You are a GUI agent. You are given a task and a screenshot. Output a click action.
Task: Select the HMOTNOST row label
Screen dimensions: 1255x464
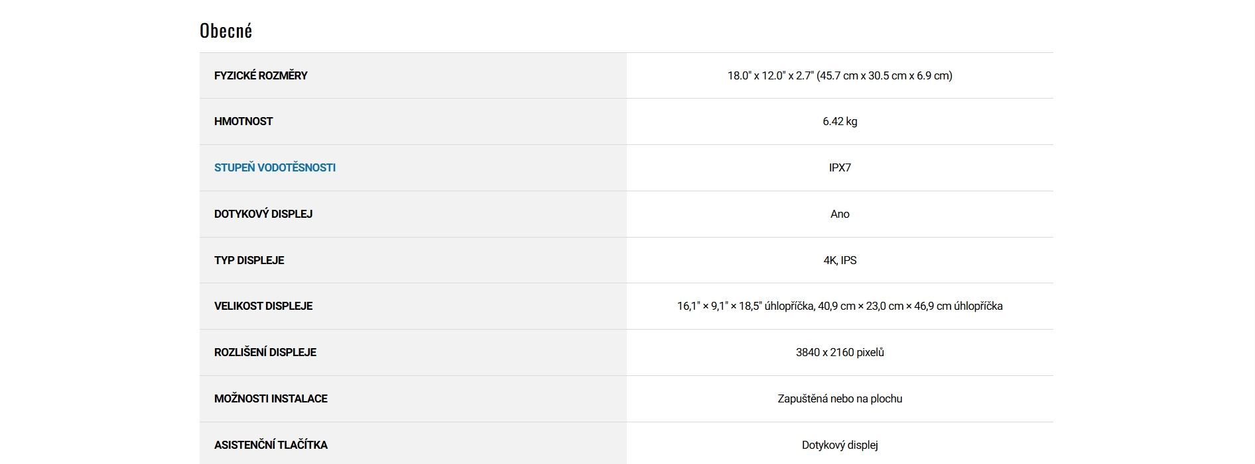[x=243, y=122]
